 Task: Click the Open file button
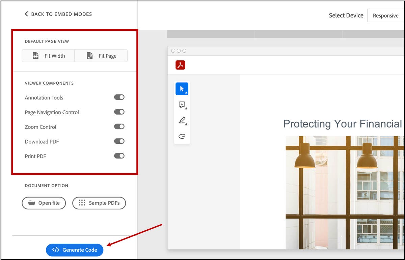pos(44,203)
